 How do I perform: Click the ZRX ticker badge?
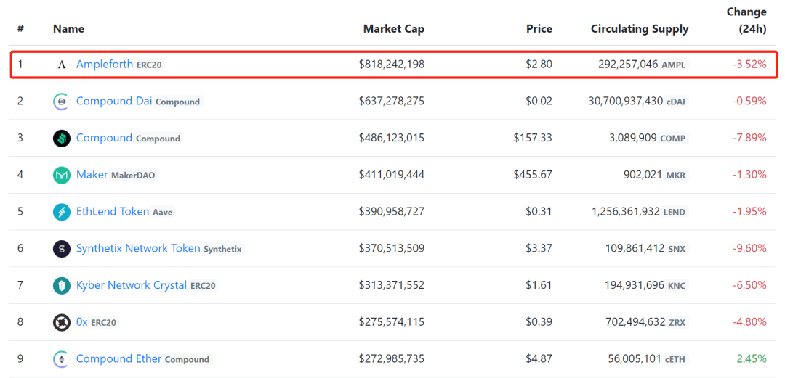coord(678,323)
